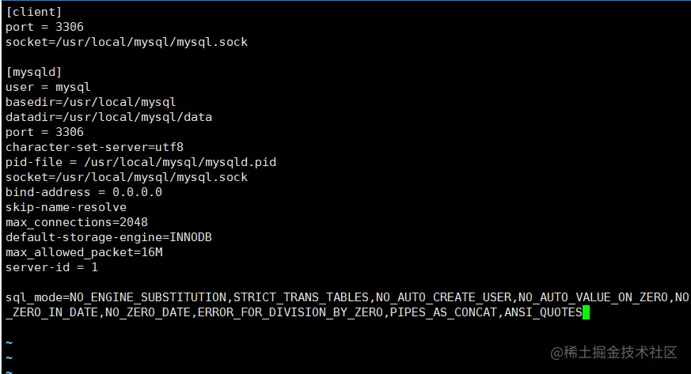Place cursor on client port = 3306 line
The width and height of the screenshot is (691, 374).
[x=44, y=27]
